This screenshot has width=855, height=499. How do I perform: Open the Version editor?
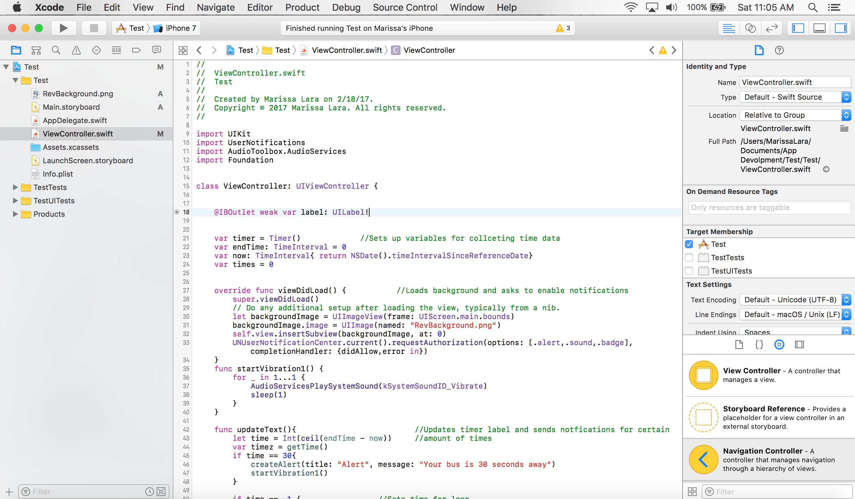click(772, 28)
